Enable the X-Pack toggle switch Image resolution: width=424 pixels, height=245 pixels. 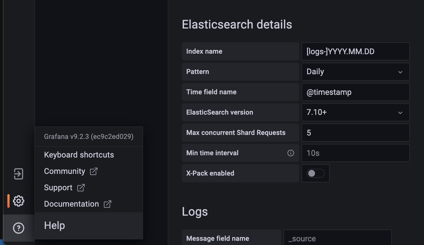(315, 173)
